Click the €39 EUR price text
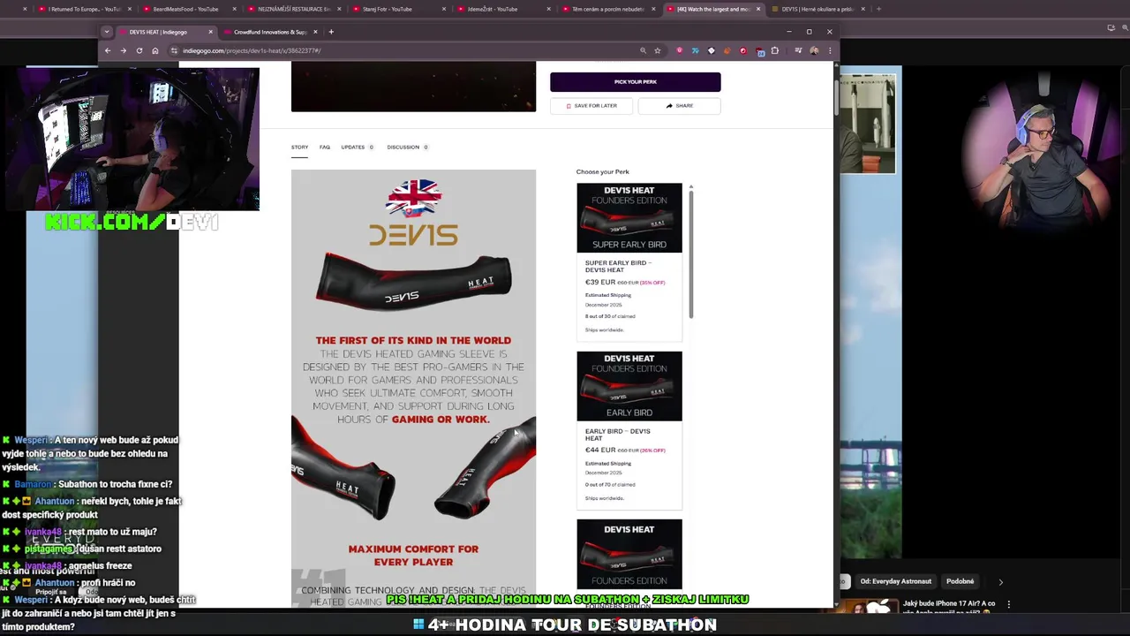This screenshot has width=1130, height=636. (600, 283)
